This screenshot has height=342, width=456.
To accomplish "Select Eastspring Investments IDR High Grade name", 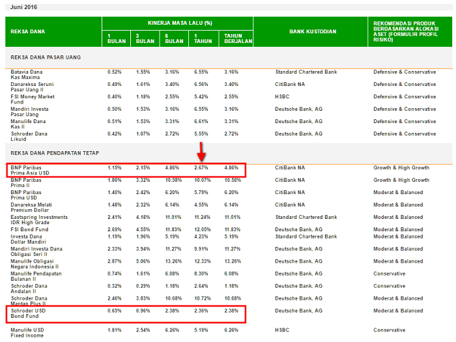I will [x=39, y=220].
